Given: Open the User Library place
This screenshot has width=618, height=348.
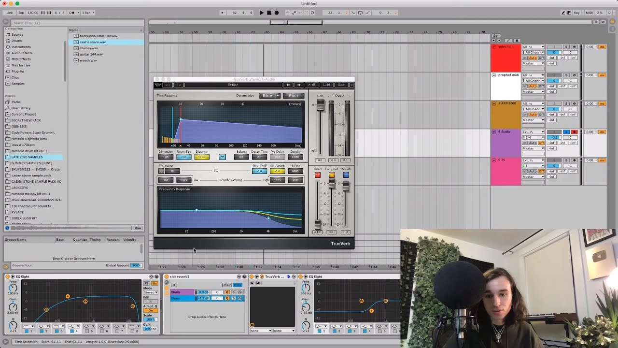Looking at the screenshot, I should click(21, 108).
